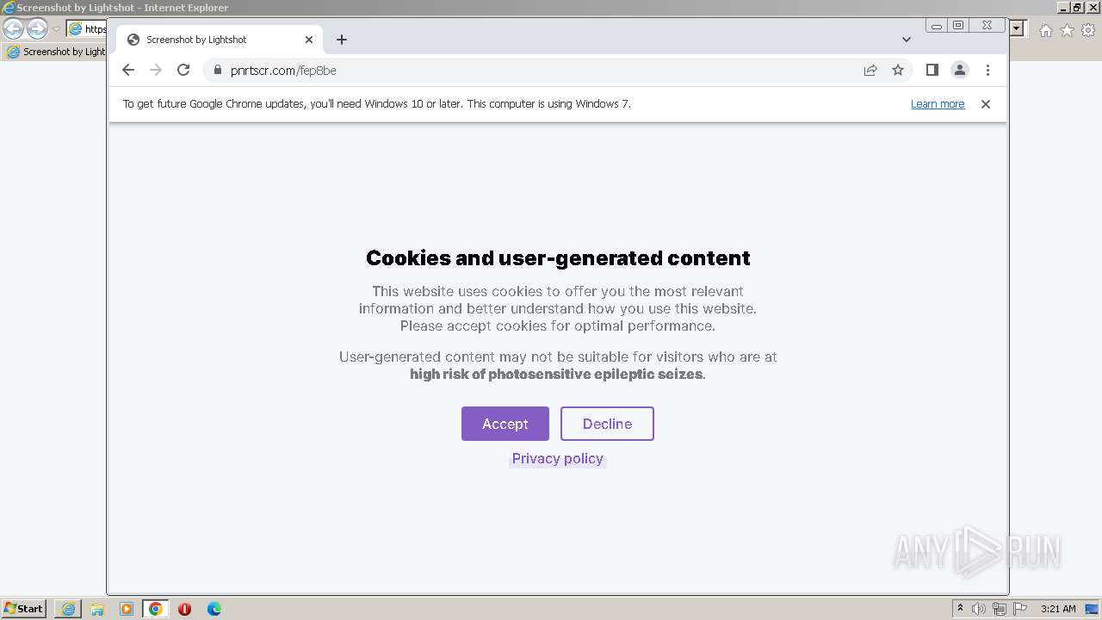Screen dimensions: 1102x620
Task: Open Chrome's three-dot menu
Action: coord(987,70)
